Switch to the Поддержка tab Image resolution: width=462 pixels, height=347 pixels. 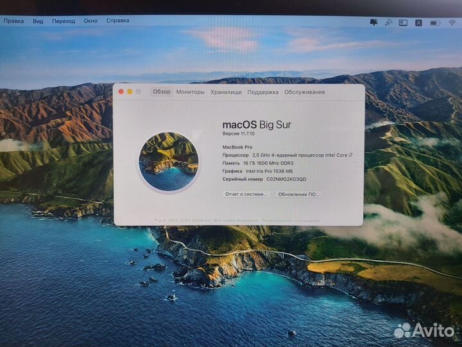263,93
